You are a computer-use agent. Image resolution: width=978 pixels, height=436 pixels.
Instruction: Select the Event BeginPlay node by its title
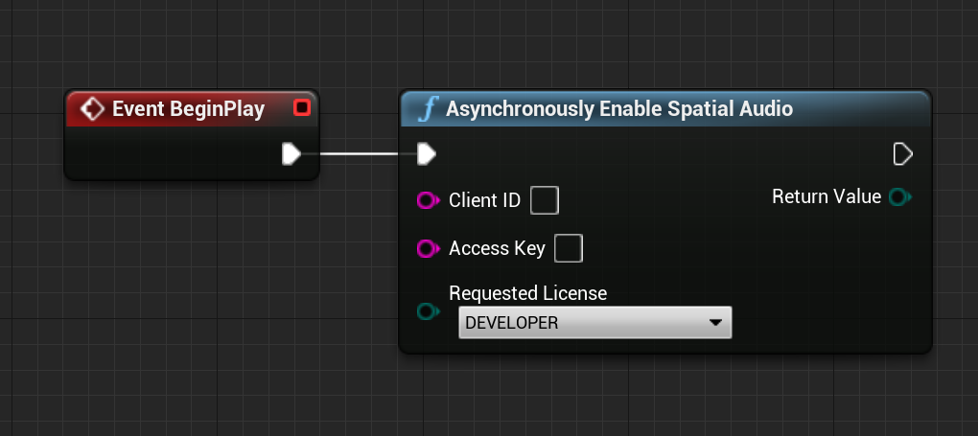tap(188, 109)
